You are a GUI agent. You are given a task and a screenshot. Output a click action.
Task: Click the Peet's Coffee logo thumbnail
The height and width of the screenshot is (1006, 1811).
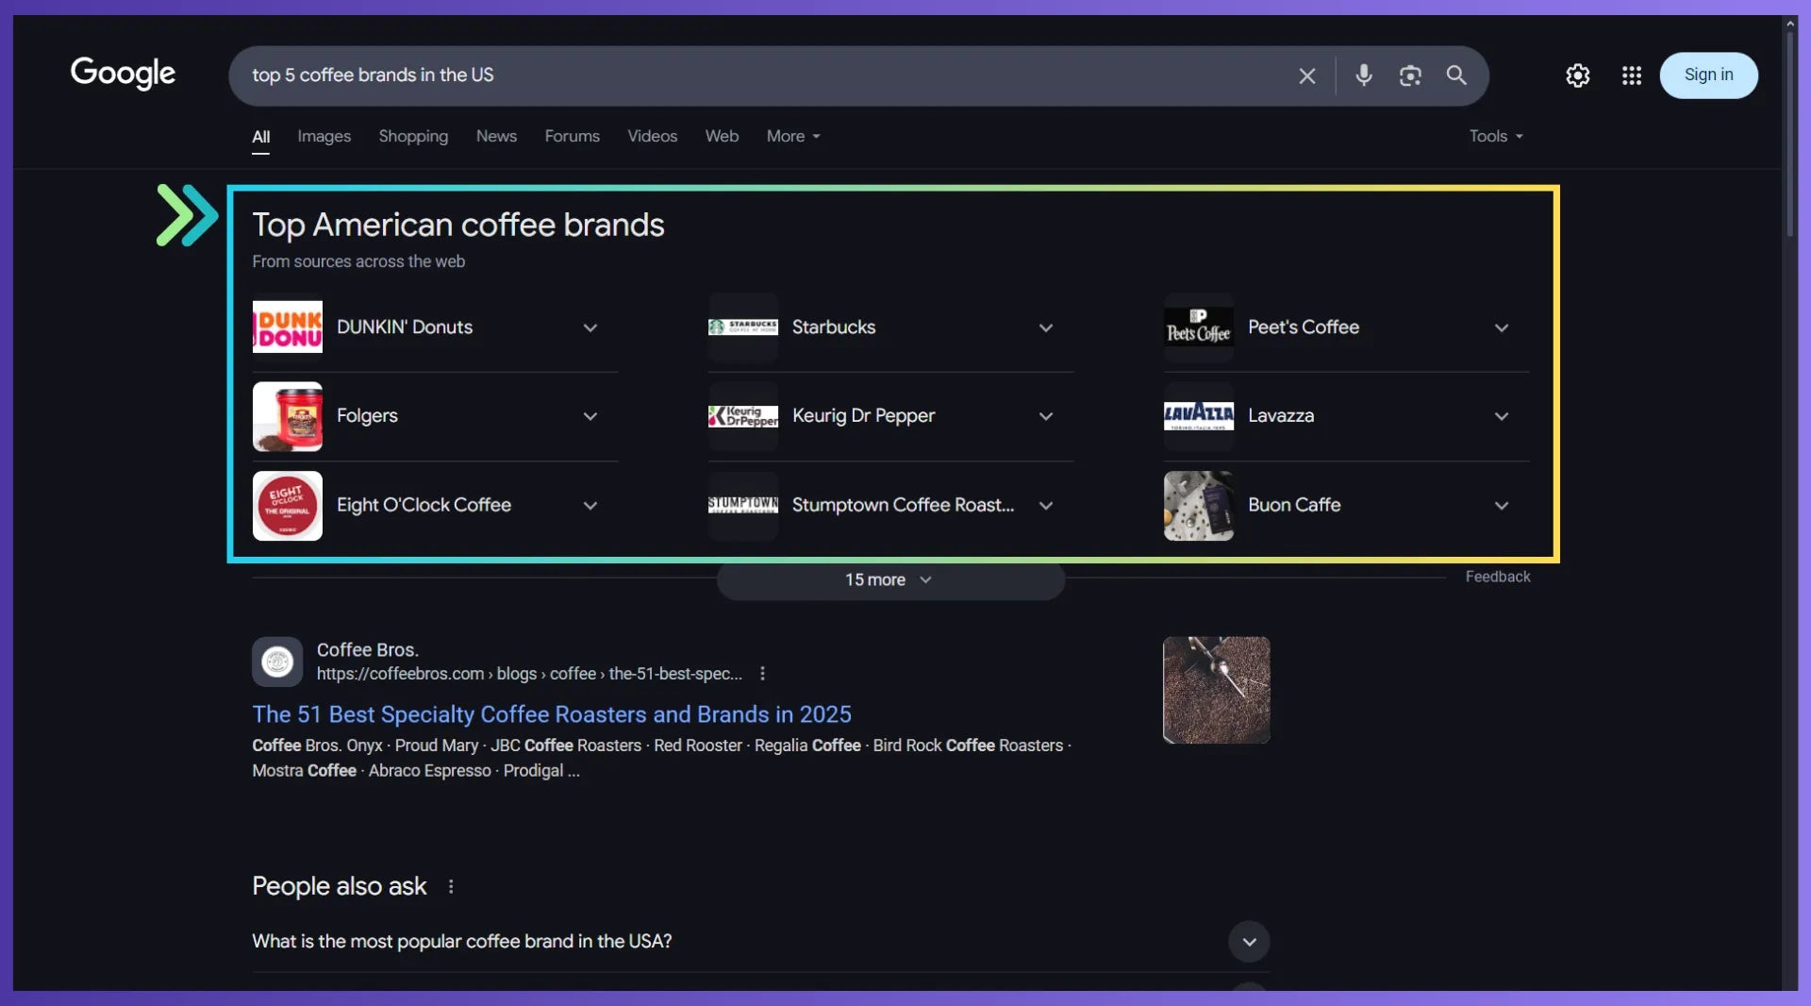point(1198,327)
